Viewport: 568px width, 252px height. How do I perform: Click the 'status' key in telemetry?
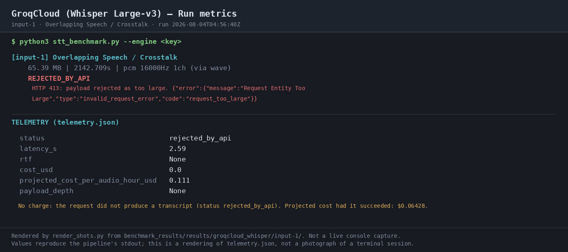tap(32, 138)
